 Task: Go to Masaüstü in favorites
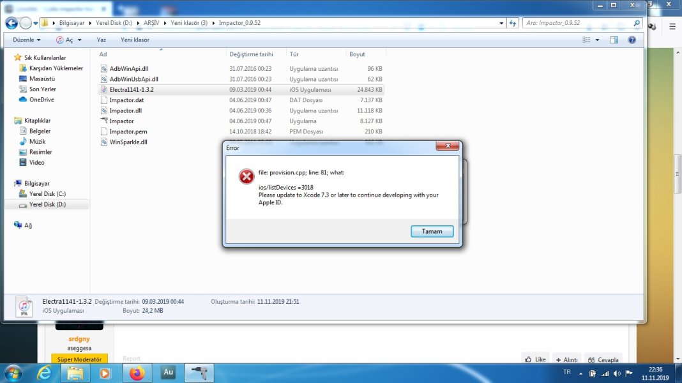pos(41,79)
